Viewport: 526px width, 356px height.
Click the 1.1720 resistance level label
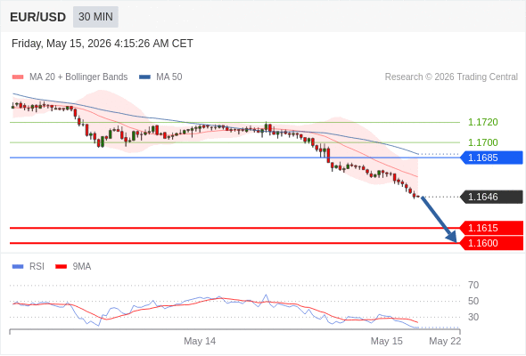482,122
